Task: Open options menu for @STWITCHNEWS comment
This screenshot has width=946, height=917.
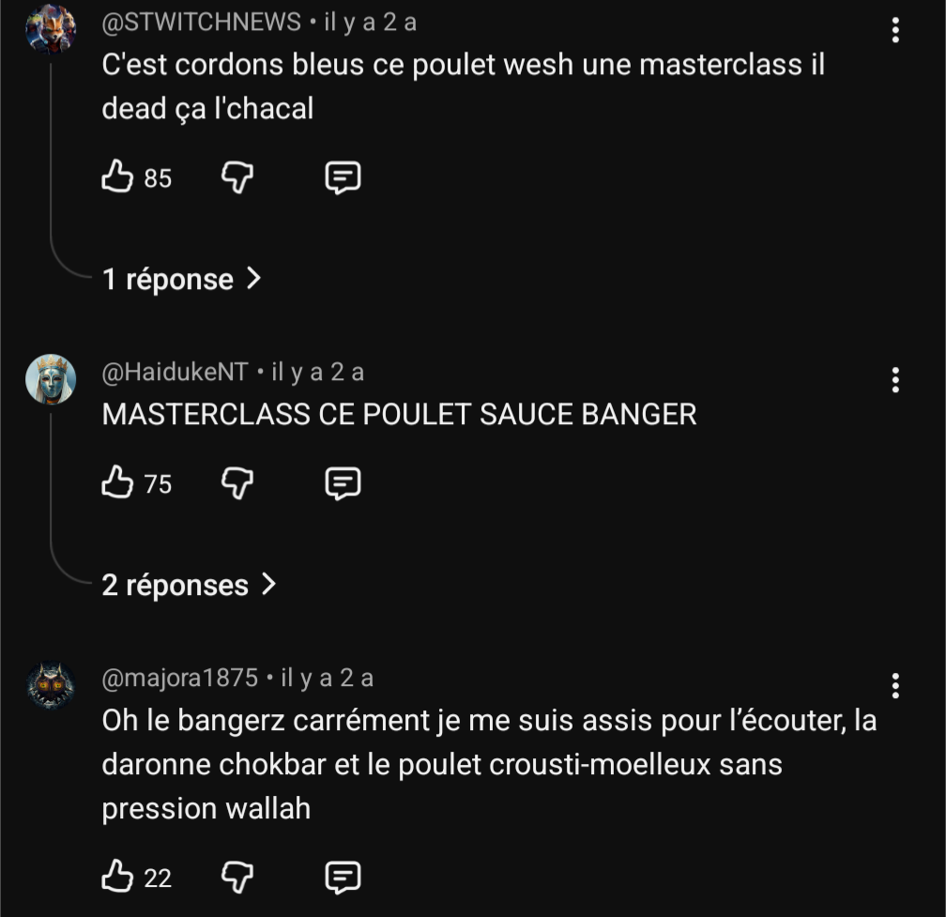Action: tap(895, 31)
